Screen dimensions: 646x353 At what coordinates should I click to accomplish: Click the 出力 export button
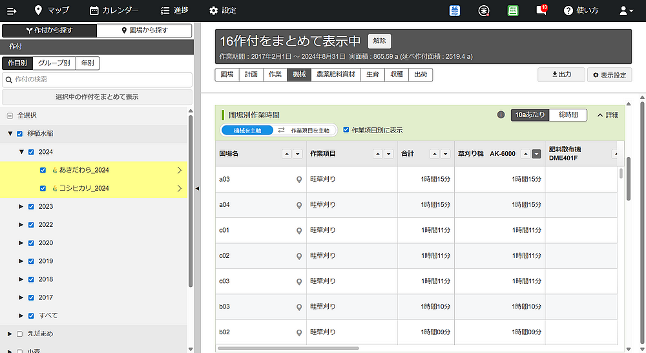pos(561,74)
